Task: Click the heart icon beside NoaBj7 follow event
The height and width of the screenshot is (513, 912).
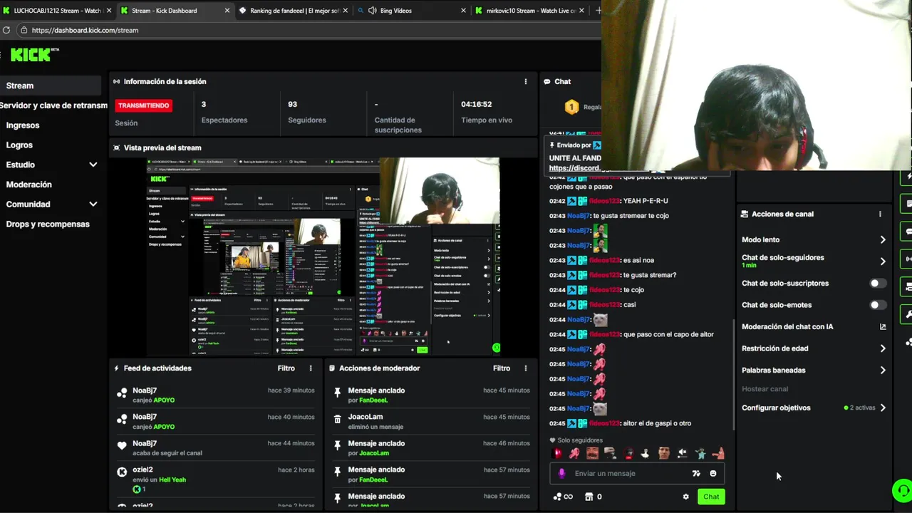Action: pyautogui.click(x=122, y=446)
